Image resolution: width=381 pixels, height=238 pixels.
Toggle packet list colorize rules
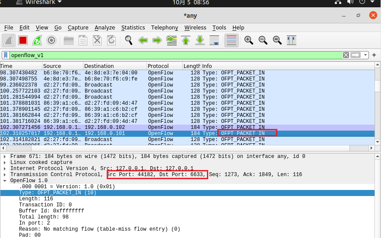pyautogui.click(x=232, y=40)
